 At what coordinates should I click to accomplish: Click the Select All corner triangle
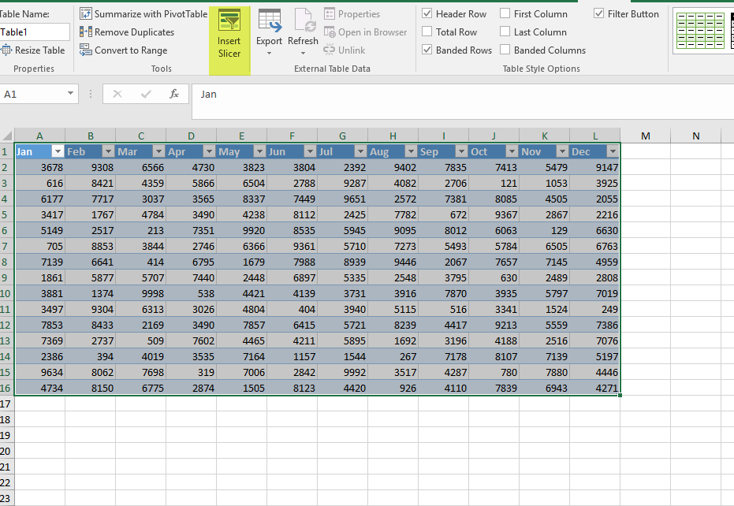tap(7, 136)
